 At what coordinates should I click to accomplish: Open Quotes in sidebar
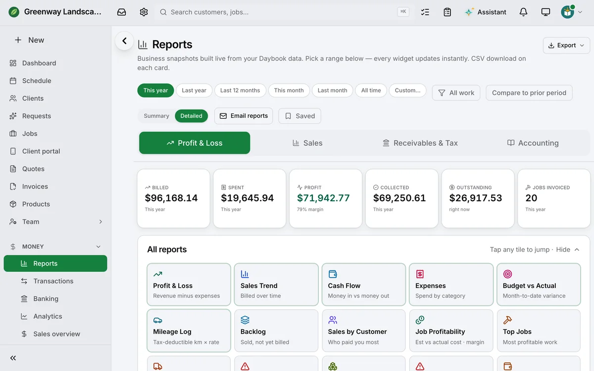[55, 169]
